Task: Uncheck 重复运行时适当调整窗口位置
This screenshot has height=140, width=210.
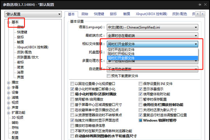Action: click(x=140, y=115)
